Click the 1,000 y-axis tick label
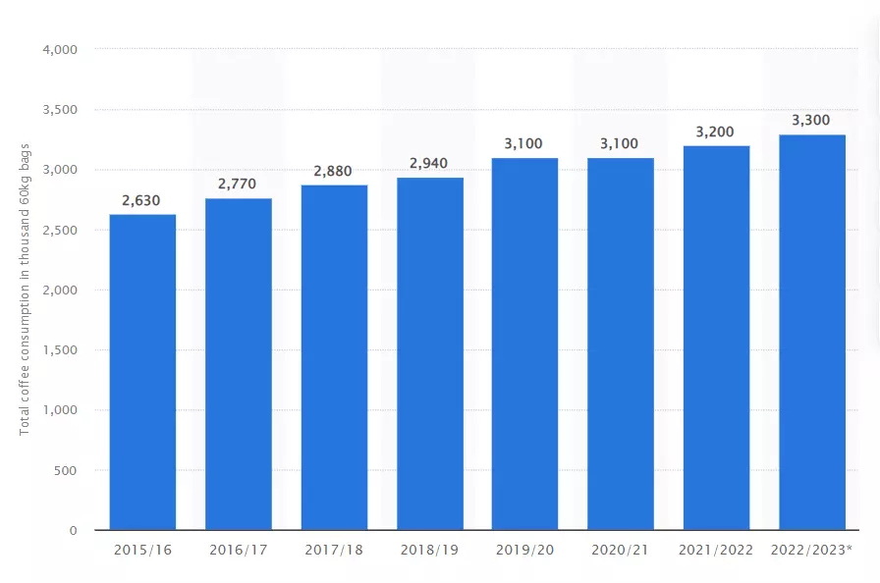Image resolution: width=880 pixels, height=583 pixels. click(60, 410)
